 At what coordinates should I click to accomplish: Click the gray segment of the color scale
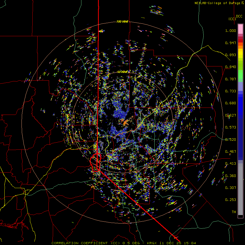click(x=240, y=189)
